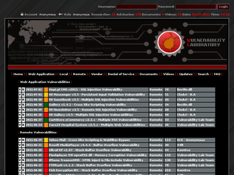
Task: Click the R icon for Rosoft MediaPlayer row
Action: pos(23,145)
